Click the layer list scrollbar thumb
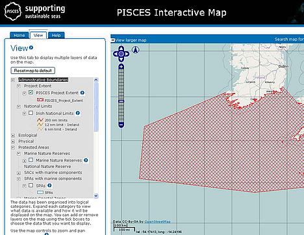This screenshot has width=304, height=235. (x=96, y=106)
